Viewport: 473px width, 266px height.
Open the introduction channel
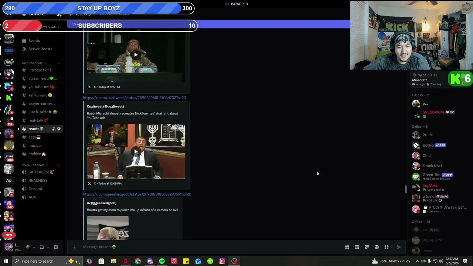(x=41, y=70)
